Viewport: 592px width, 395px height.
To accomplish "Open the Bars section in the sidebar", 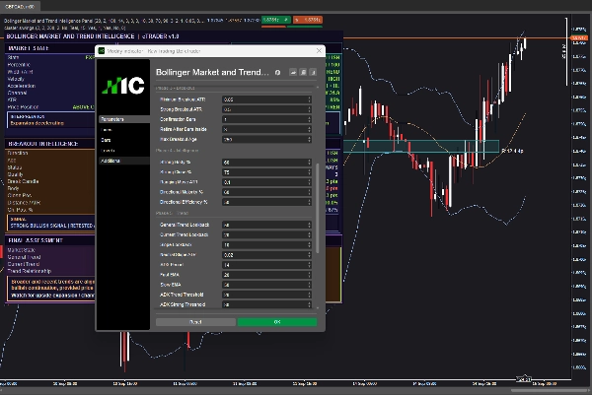I will 124,140.
